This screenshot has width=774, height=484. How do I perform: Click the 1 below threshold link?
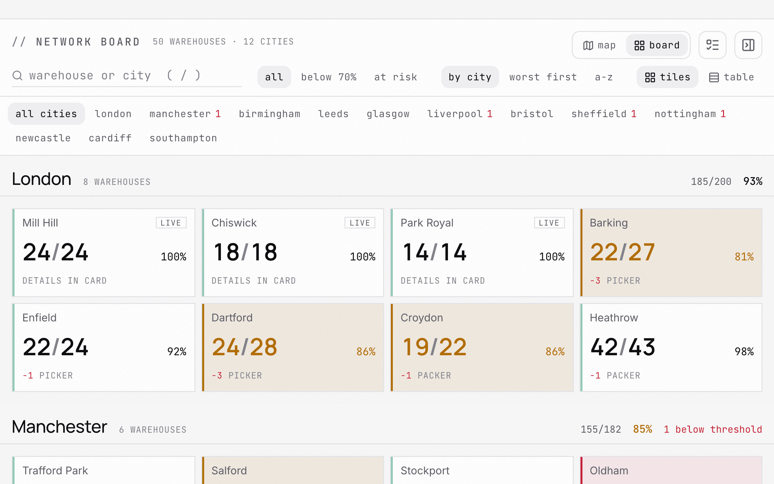click(713, 429)
